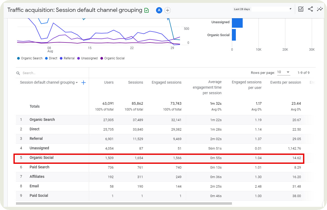
Task: Select the highlighted Organic Social row
Action: pos(41,157)
